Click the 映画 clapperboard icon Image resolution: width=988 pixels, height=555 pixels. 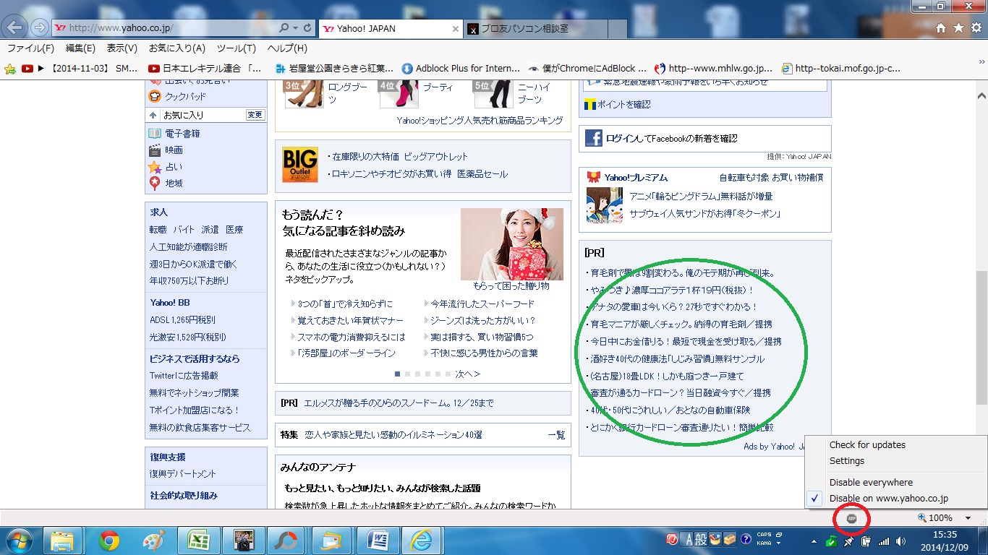pyautogui.click(x=155, y=150)
